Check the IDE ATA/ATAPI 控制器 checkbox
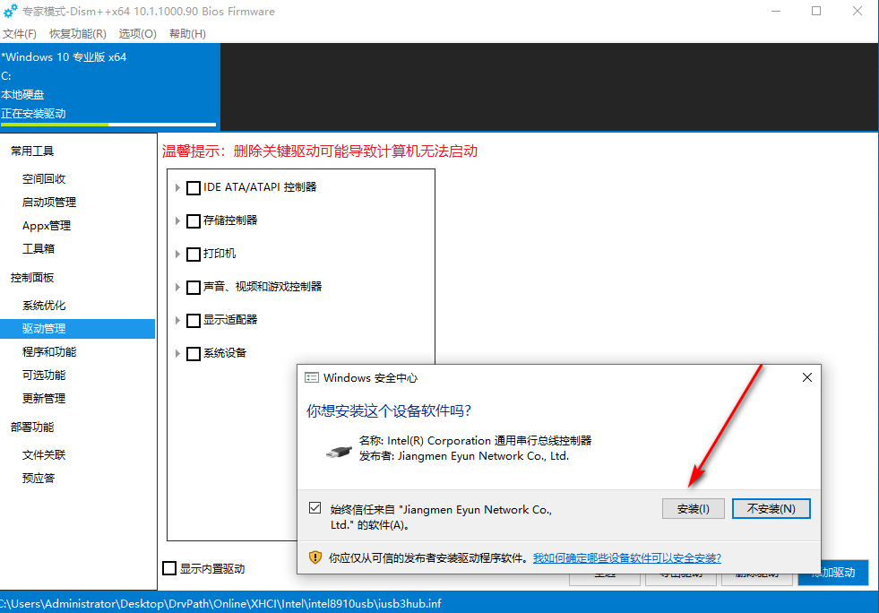This screenshot has height=613, width=879. point(194,188)
